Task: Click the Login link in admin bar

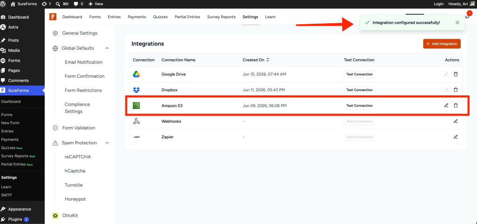Action: click(438, 4)
